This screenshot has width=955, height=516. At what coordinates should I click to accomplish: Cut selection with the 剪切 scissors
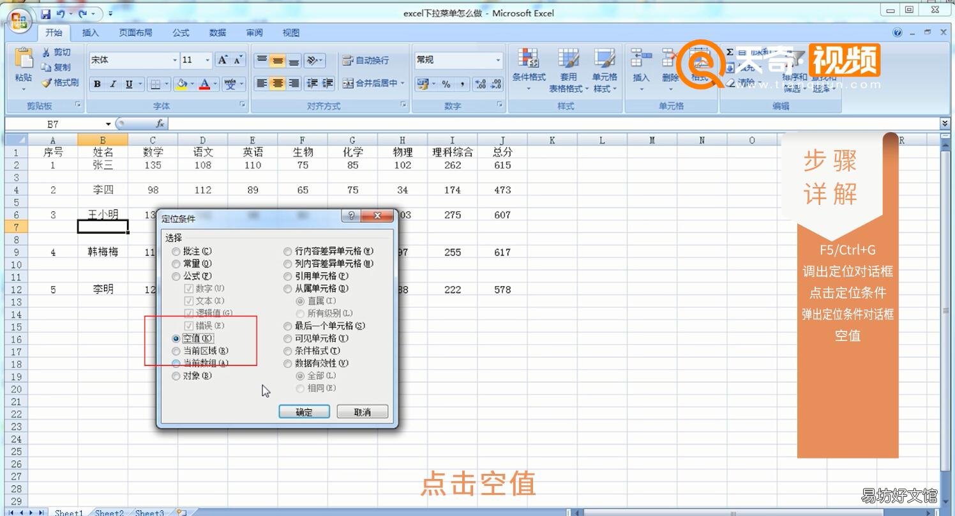(57, 52)
